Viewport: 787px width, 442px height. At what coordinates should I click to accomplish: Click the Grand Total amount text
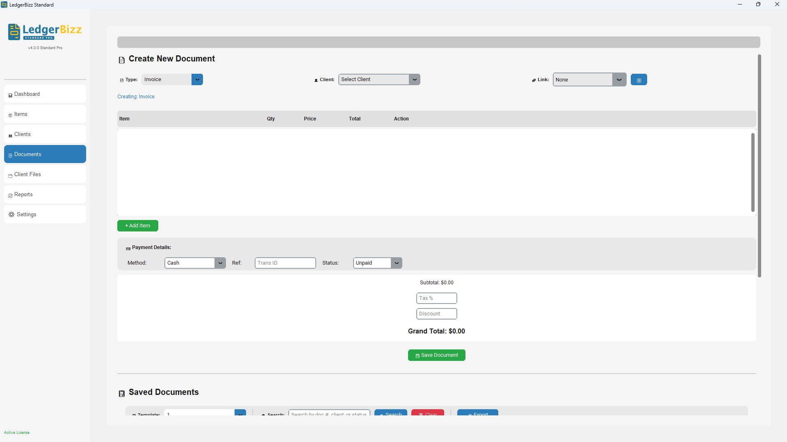point(436,331)
